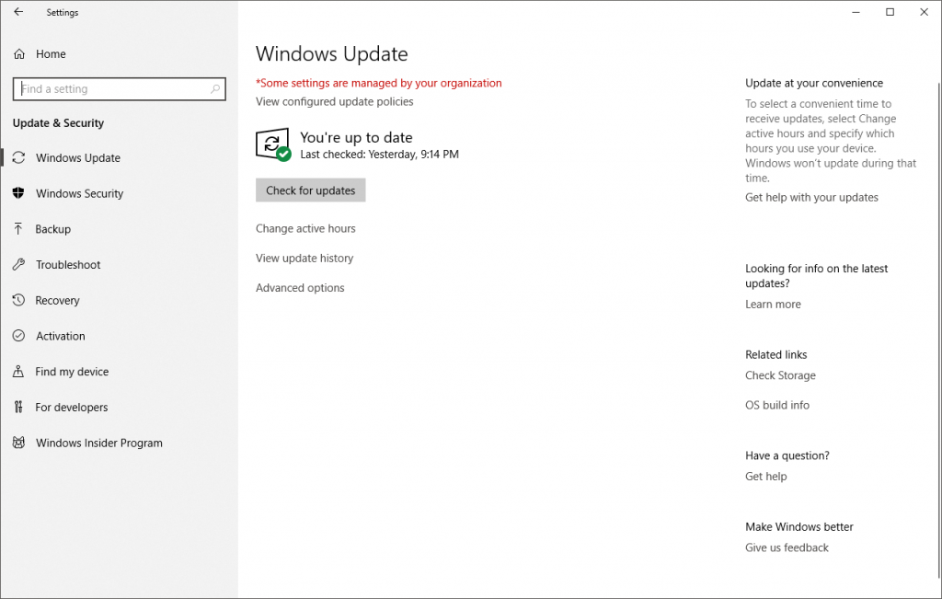This screenshot has width=942, height=599.
Task: Click the Windows Update sync icon in sidebar
Action: tap(18, 157)
